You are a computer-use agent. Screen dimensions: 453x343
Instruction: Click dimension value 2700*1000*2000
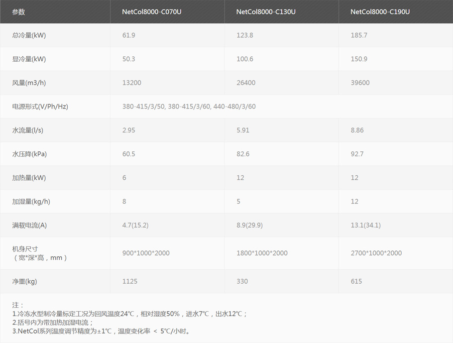click(376, 253)
